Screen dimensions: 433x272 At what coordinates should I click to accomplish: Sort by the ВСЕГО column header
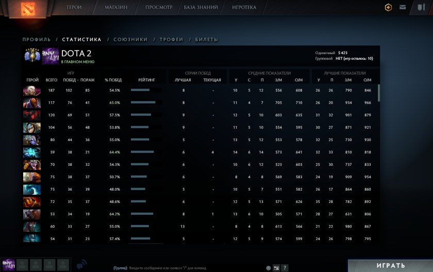pyautogui.click(x=52, y=80)
